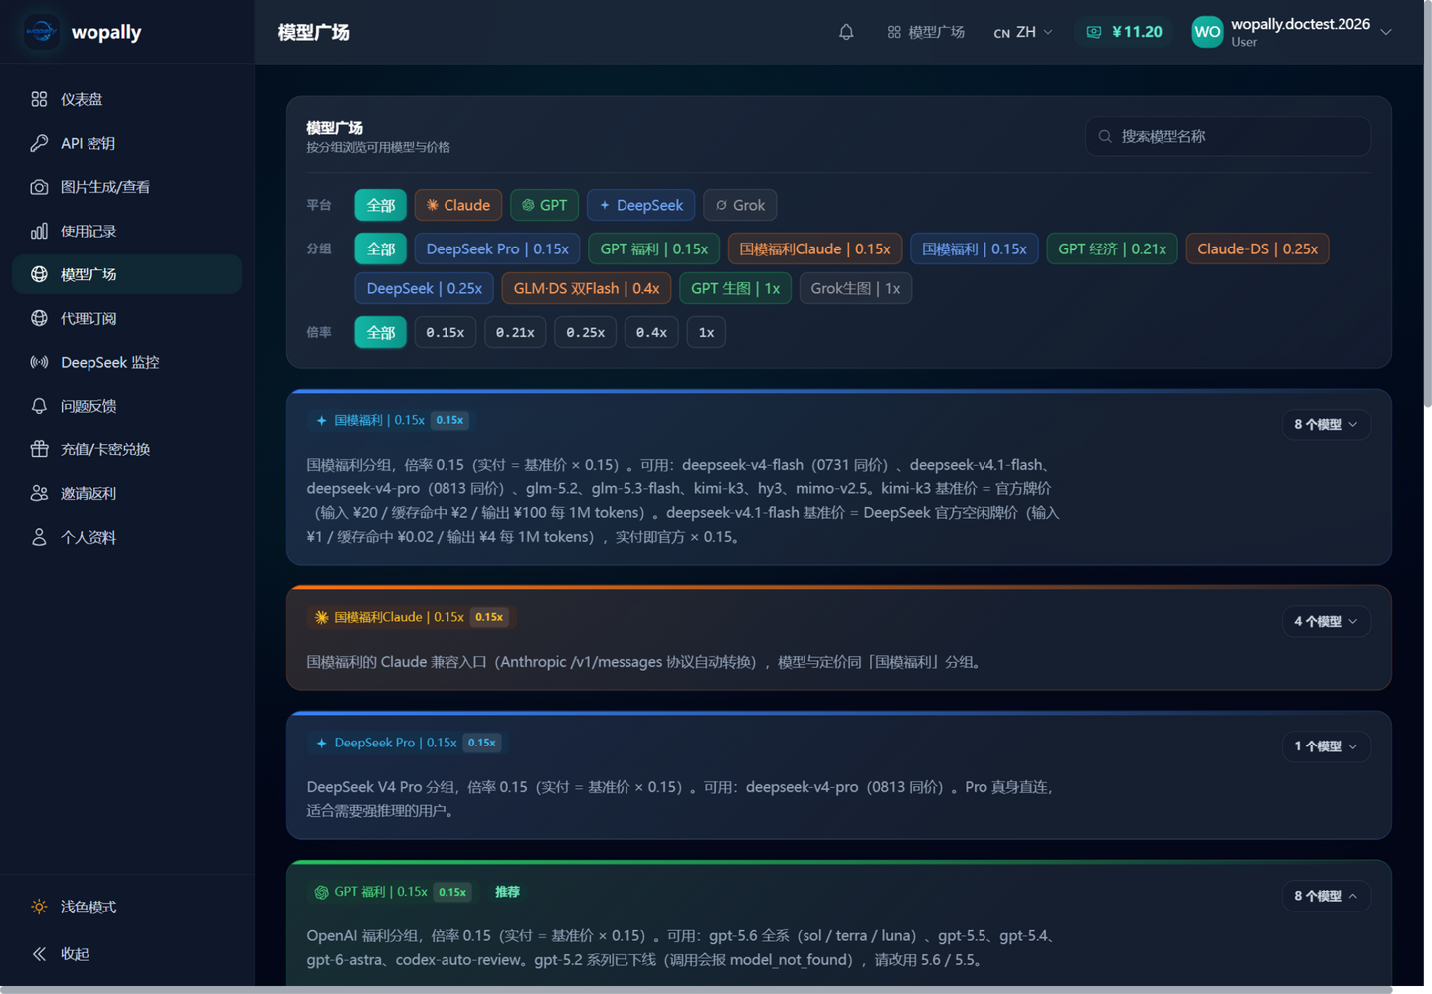Click the 邀请返利 people icon
Viewport: 1432px width, 994px height.
pos(39,493)
